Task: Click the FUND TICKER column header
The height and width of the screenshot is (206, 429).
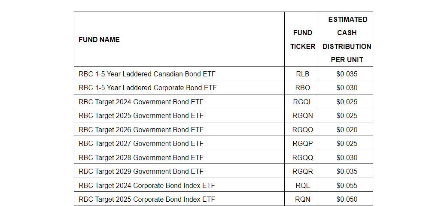Action: pyautogui.click(x=302, y=39)
